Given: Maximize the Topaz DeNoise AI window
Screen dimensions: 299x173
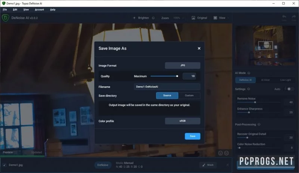Looking at the screenshot, I should point(283,3).
